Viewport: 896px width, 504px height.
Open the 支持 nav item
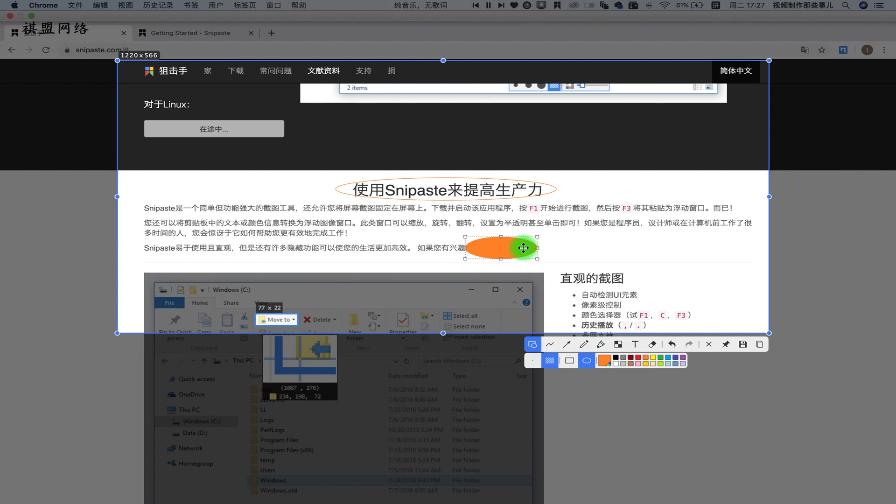(x=364, y=71)
